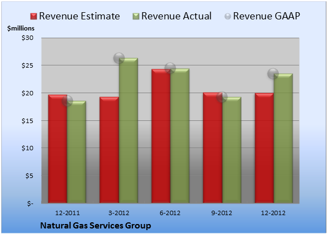Click the '$20' y-axis label

28,93
